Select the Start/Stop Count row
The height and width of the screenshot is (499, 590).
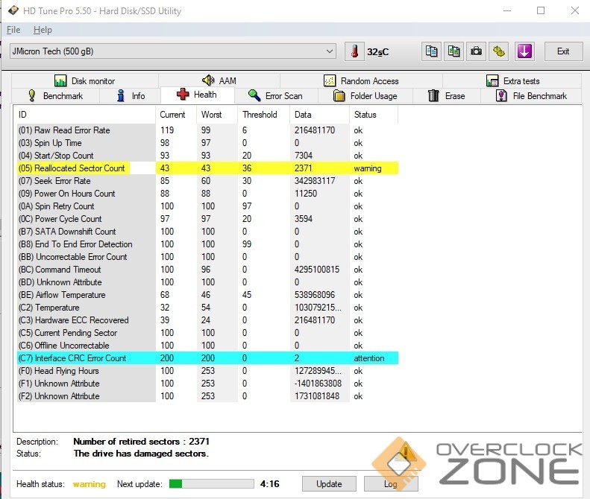207,156
